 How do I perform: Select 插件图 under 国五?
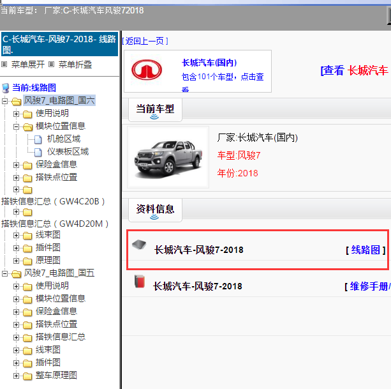(48, 363)
